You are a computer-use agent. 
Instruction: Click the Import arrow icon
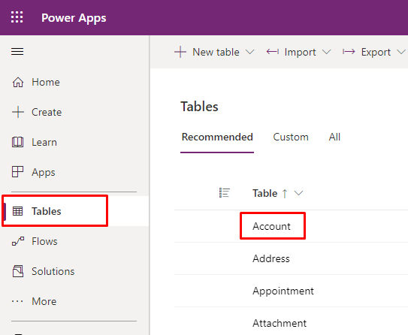(x=273, y=52)
